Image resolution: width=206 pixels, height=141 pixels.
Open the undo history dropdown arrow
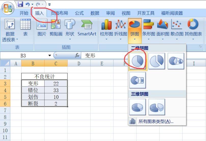32,5
